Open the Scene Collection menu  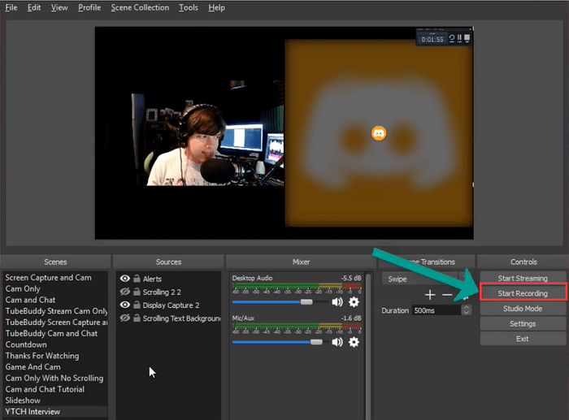tap(140, 7)
